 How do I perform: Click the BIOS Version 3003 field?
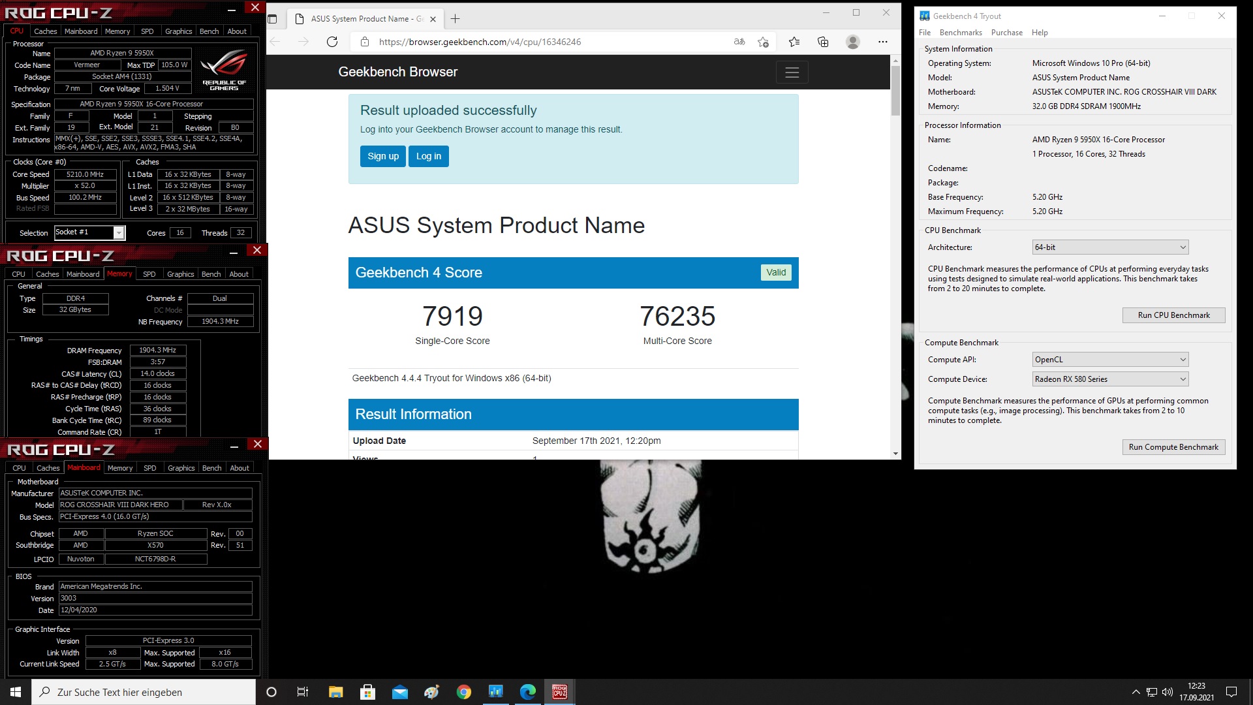point(155,599)
